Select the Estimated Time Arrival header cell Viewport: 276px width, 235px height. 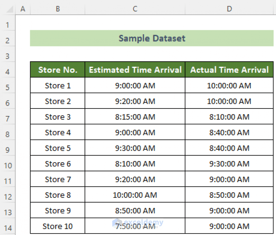point(135,70)
